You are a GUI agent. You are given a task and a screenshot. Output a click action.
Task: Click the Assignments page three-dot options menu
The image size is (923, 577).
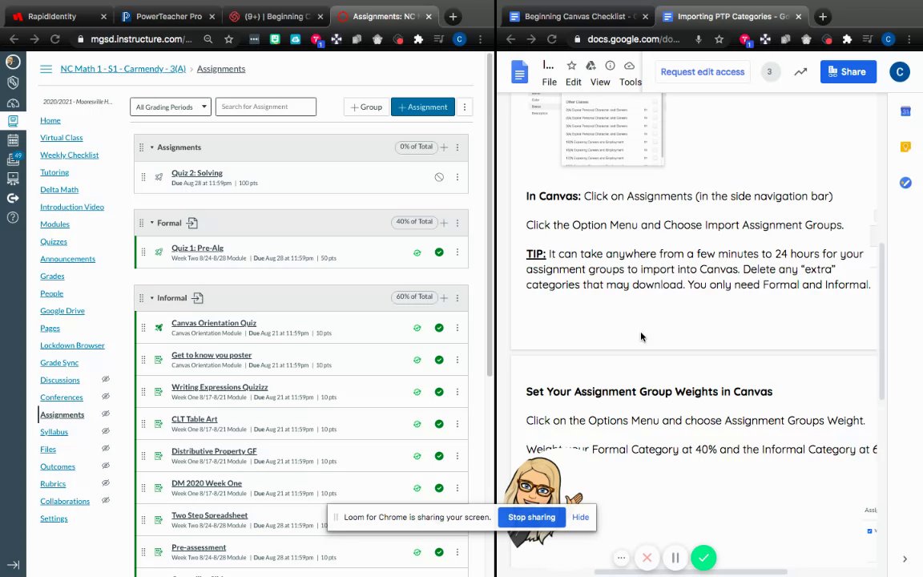pyautogui.click(x=465, y=107)
